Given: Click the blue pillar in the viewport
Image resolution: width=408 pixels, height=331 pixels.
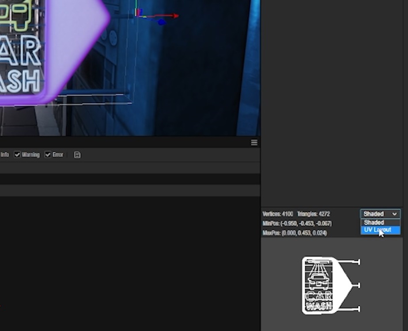Looking at the screenshot, I should point(249,66).
